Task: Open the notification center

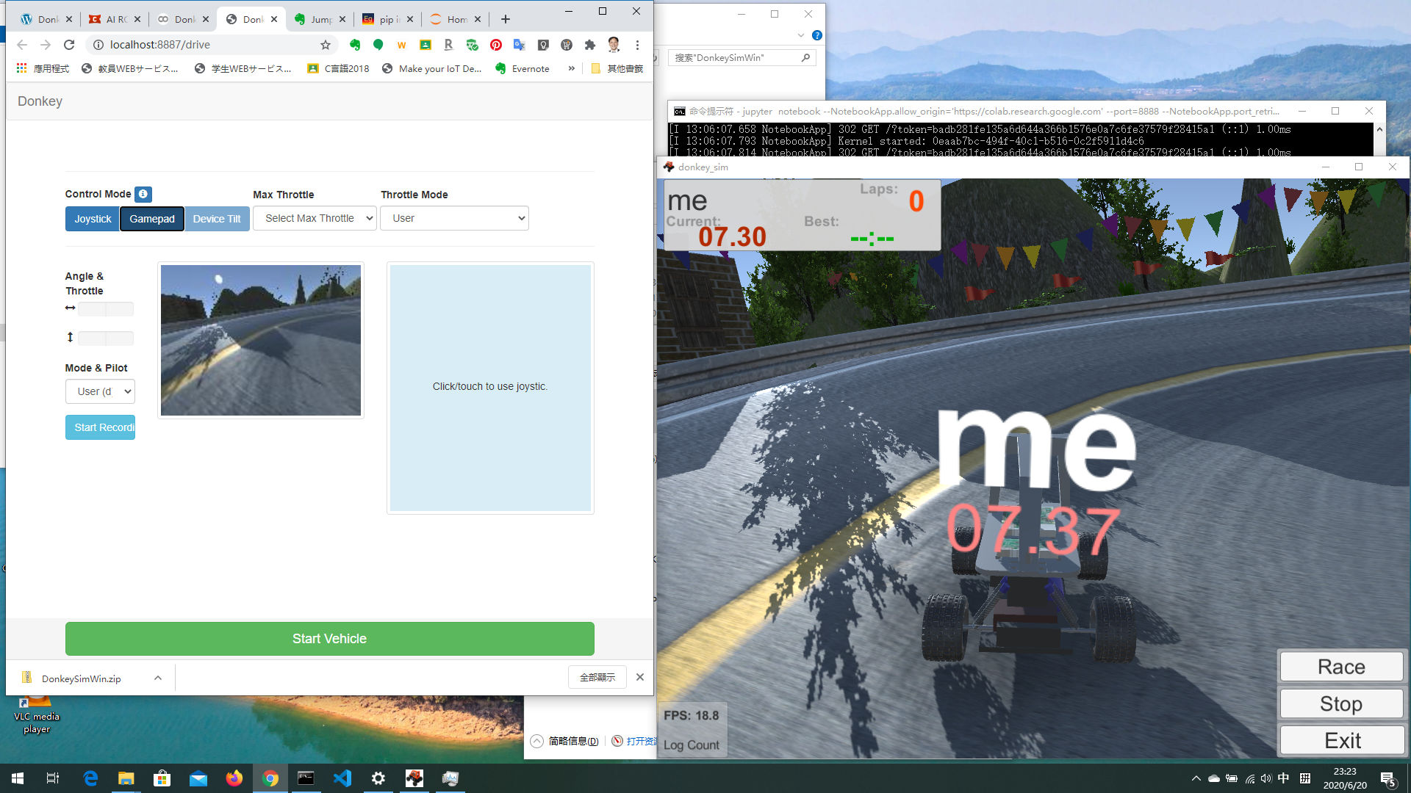Action: (1388, 778)
